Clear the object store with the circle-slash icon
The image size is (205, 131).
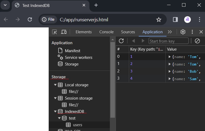point(197,41)
